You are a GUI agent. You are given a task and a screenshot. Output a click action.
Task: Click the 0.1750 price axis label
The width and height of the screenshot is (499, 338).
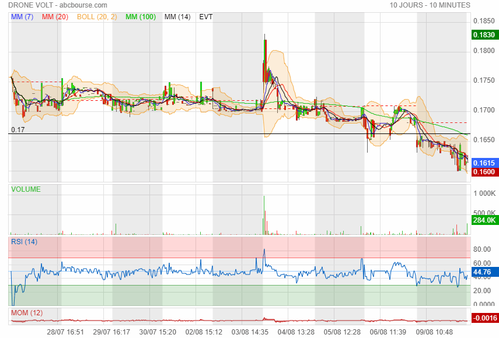pos(484,80)
